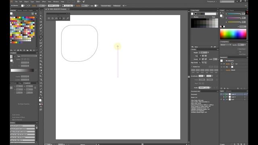The height and width of the screenshot is (145, 258).
Task: Toggle visibility of Layer 4
Action: coord(221,94)
